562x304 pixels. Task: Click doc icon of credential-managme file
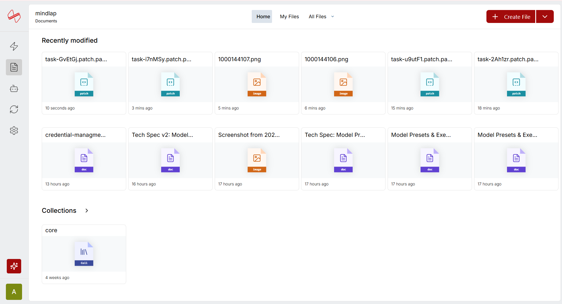click(84, 160)
